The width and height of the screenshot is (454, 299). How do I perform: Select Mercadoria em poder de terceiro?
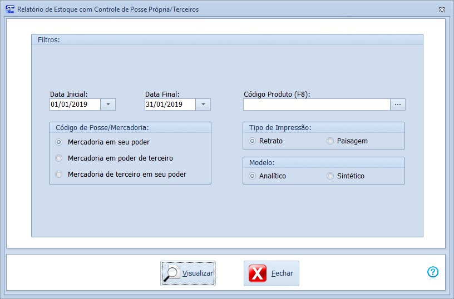tap(59, 158)
